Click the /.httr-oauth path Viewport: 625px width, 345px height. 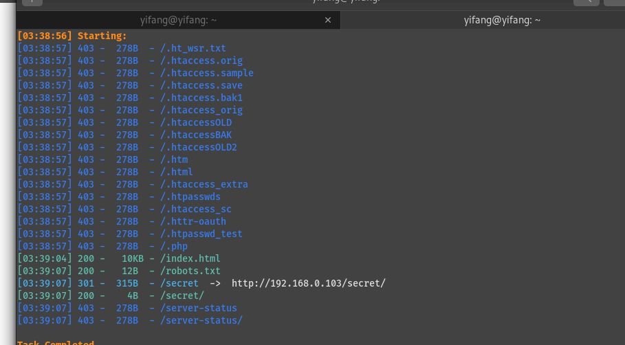tap(193, 221)
